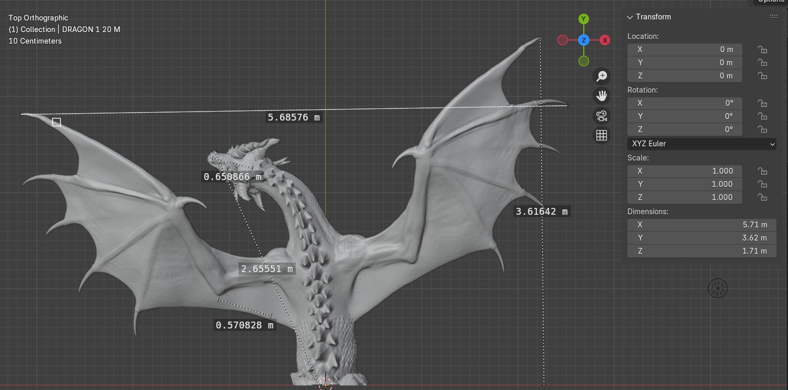The height and width of the screenshot is (390, 788).
Task: Click the Rotation X field
Action: coord(685,103)
